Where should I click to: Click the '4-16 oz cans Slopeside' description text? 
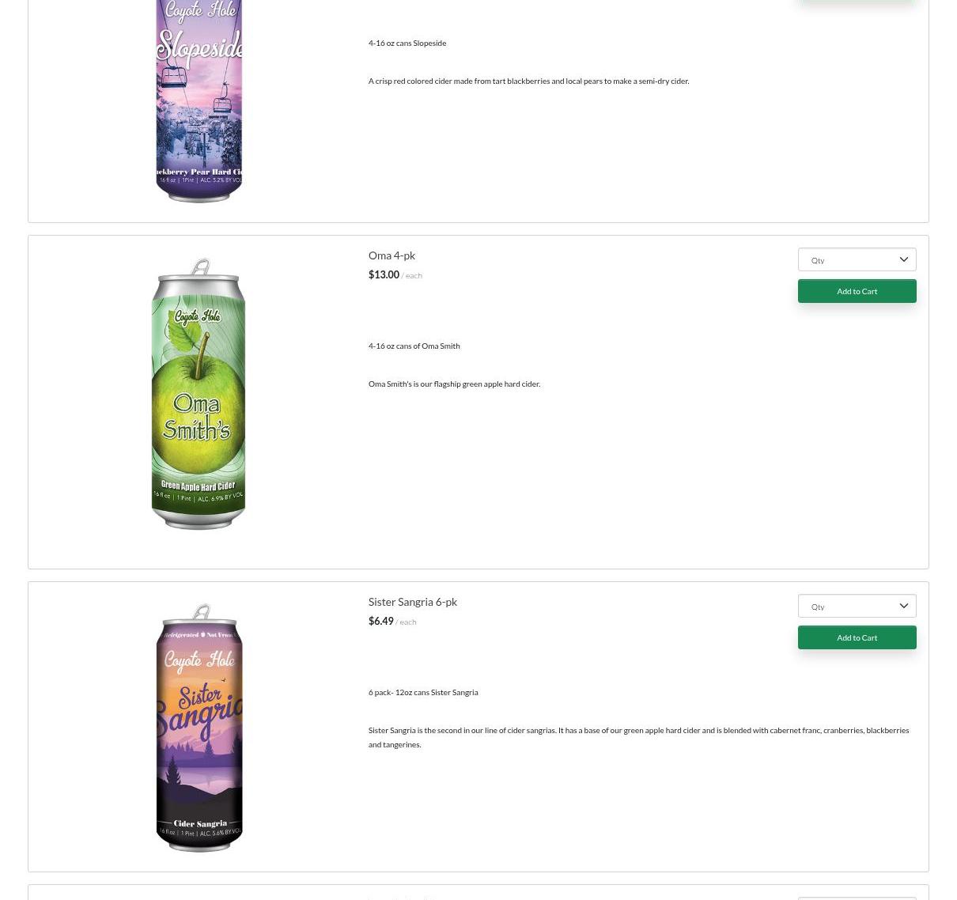click(407, 43)
